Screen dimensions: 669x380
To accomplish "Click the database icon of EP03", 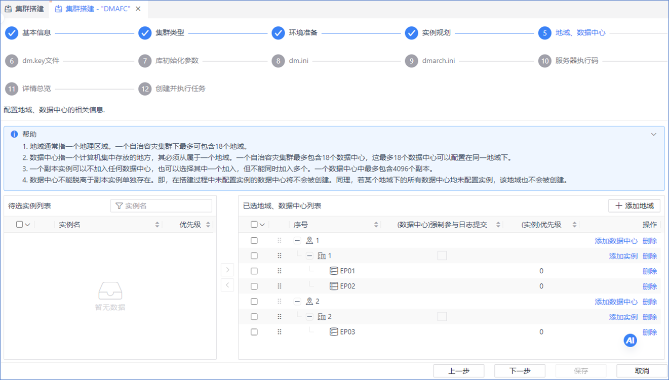I will click(x=334, y=332).
